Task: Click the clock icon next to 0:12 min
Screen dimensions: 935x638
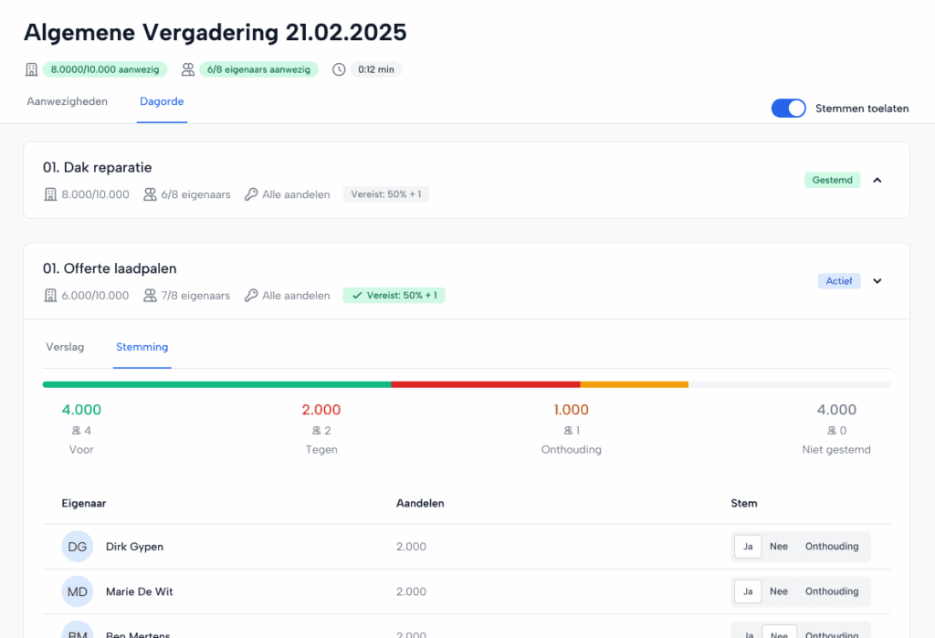Action: [339, 69]
